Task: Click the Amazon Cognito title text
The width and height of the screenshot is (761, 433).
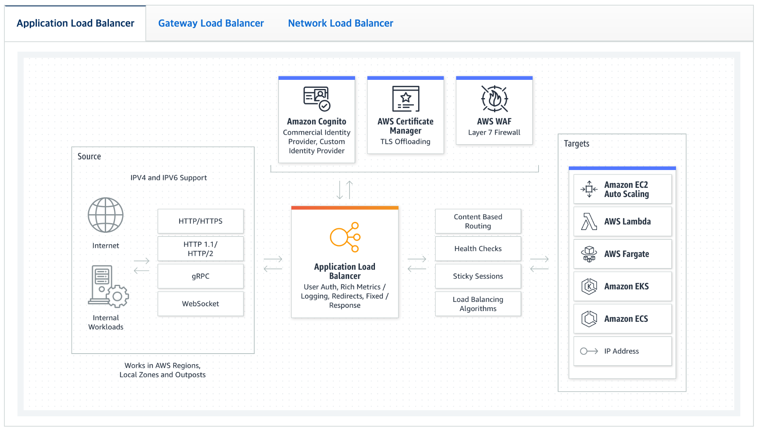Action: pos(317,122)
